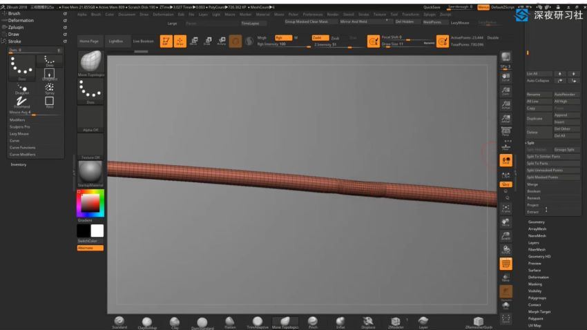Click the Home Page button
Image resolution: width=587 pixels, height=330 pixels.
coord(89,41)
